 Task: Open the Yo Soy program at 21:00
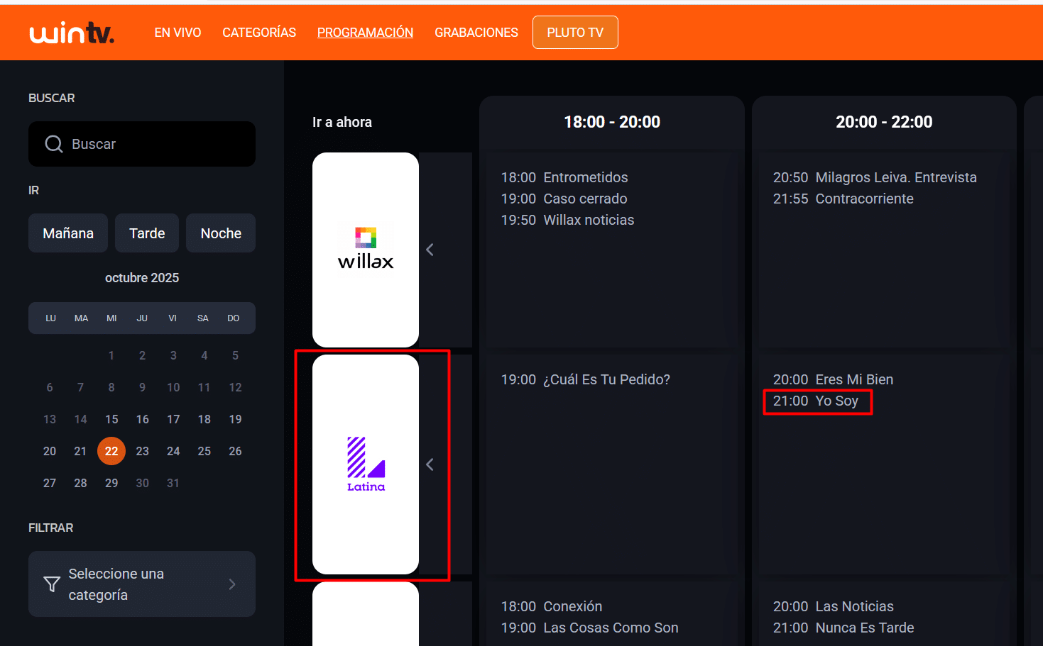pyautogui.click(x=817, y=401)
